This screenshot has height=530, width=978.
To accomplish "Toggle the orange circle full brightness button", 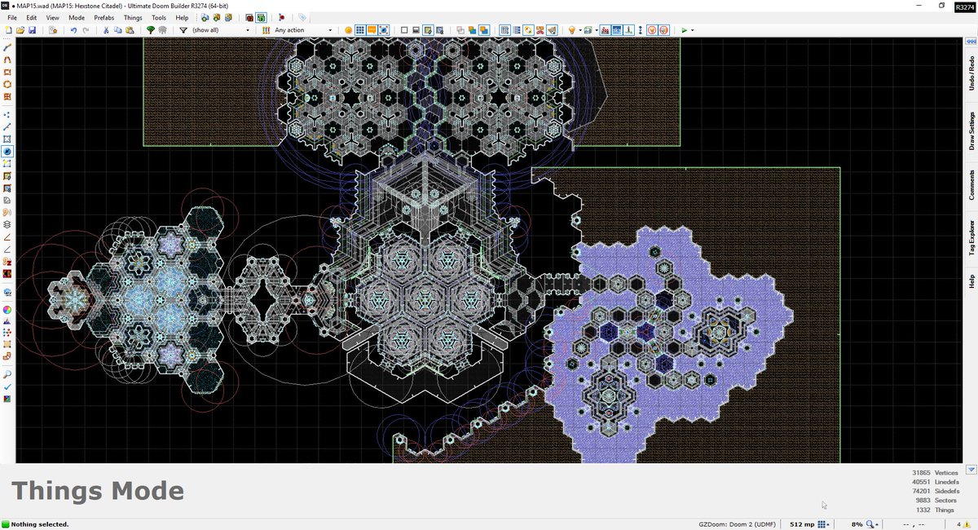I will (x=348, y=30).
